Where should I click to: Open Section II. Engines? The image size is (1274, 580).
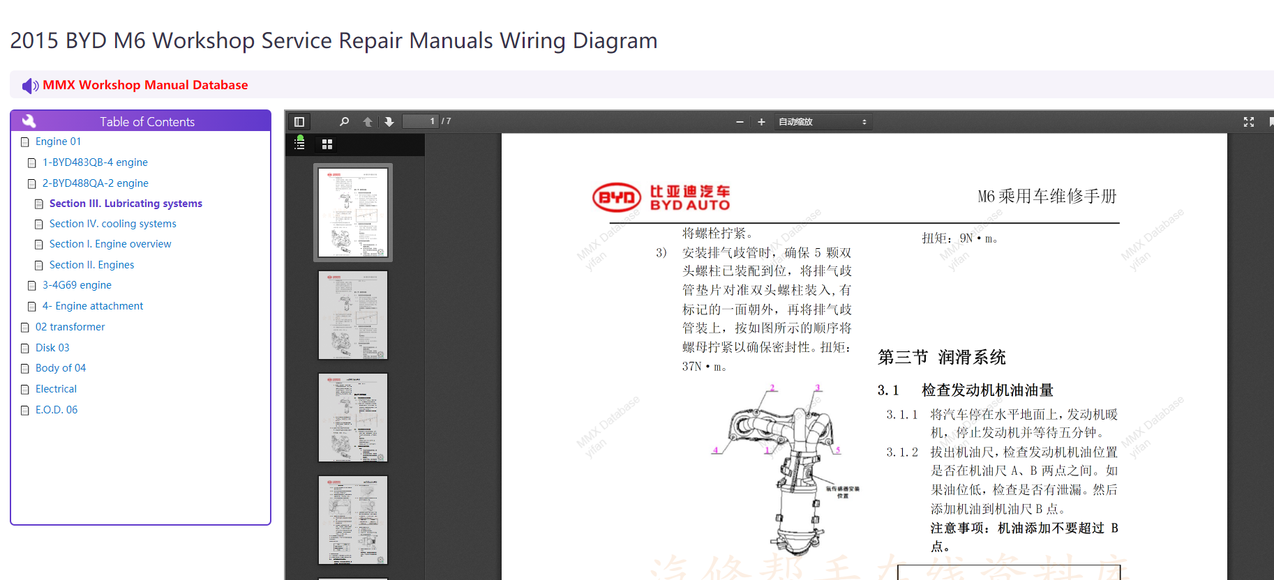click(92, 265)
